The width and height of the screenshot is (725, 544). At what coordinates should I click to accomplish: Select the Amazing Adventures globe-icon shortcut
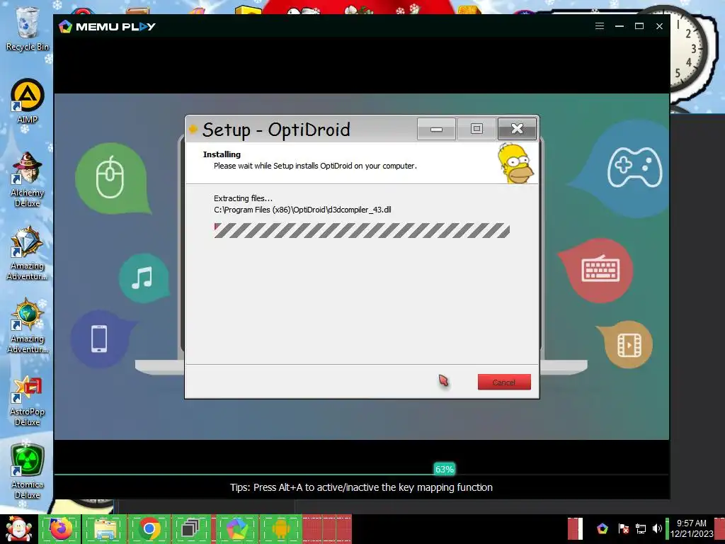tap(28, 326)
